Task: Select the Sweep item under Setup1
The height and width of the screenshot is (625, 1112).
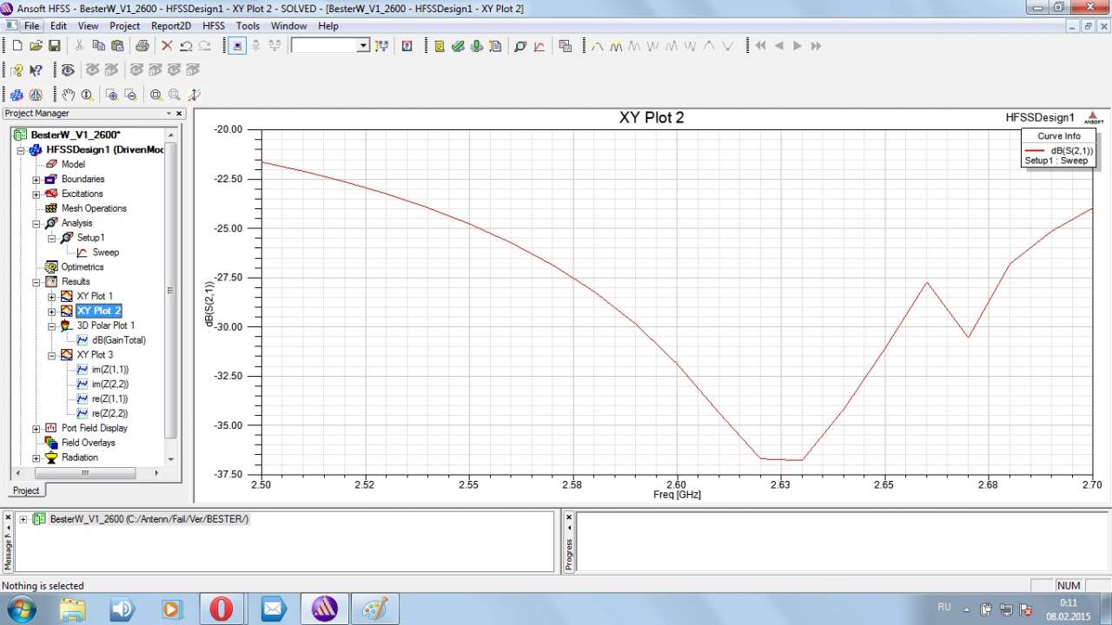Action: click(x=105, y=253)
